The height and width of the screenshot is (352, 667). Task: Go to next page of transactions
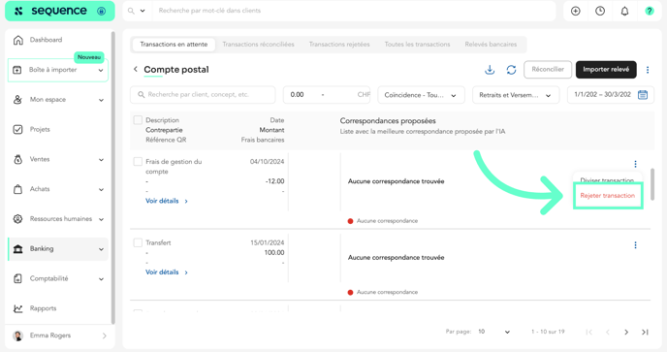tap(626, 332)
